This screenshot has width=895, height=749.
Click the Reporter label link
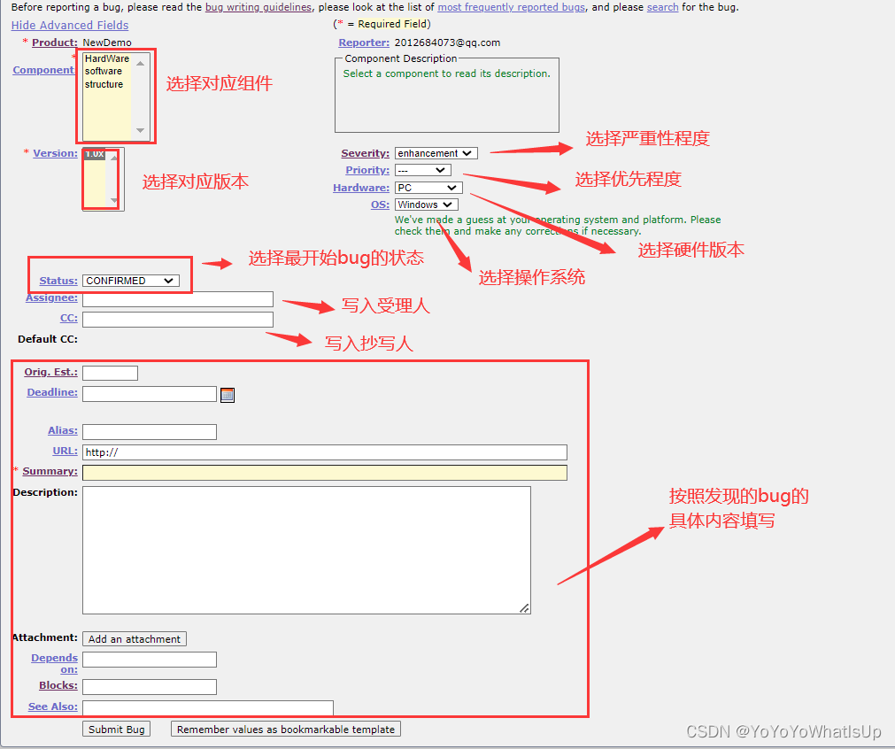coord(364,42)
